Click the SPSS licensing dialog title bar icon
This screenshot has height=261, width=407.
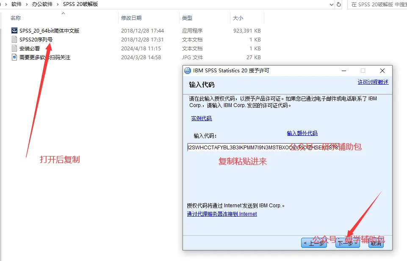pos(188,71)
